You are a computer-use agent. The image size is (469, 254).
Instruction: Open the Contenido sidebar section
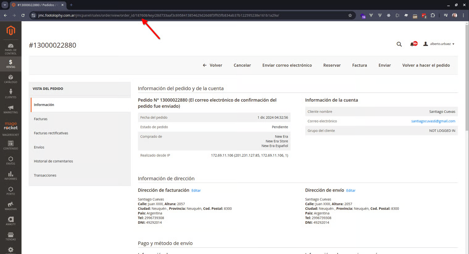[x=10, y=145]
